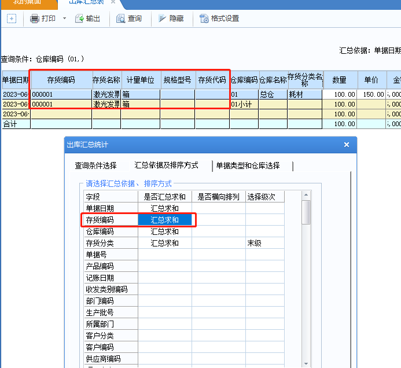Click the 存货编码 column header
This screenshot has height=368, width=401.
(x=61, y=80)
